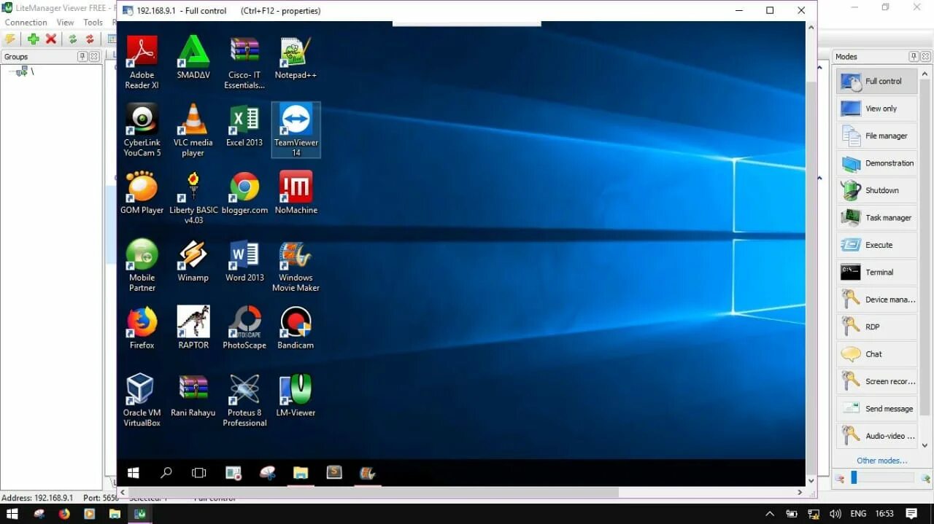Select the Execute mode
The width and height of the screenshot is (934, 524).
876,245
